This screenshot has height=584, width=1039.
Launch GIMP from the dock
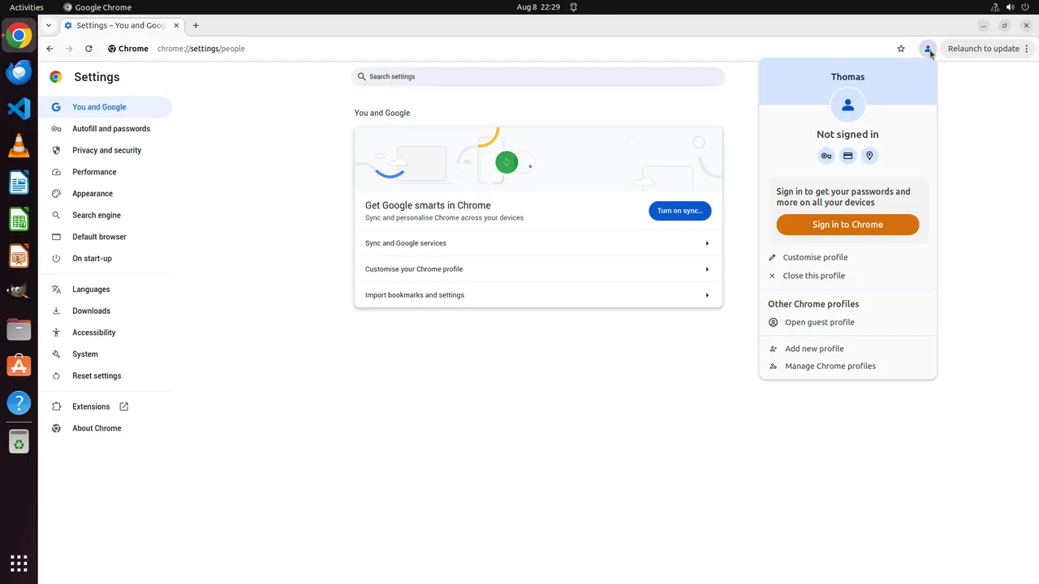19,293
